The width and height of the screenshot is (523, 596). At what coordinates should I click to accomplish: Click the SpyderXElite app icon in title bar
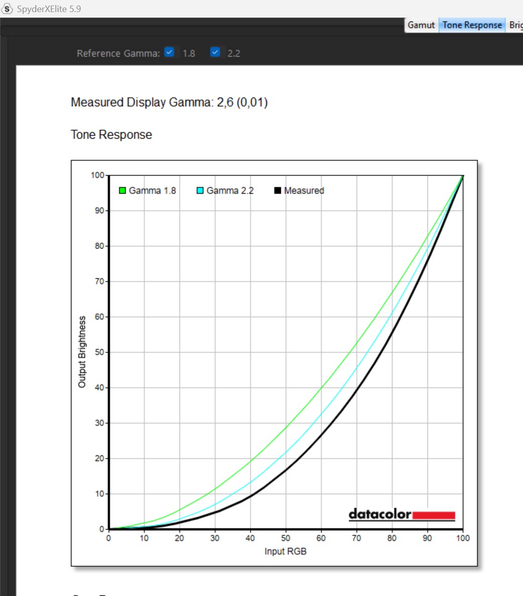click(8, 9)
